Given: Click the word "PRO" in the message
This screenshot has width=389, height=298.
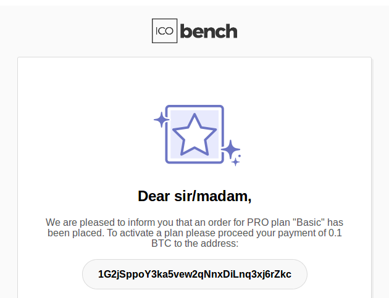Looking at the screenshot, I should (x=257, y=222).
